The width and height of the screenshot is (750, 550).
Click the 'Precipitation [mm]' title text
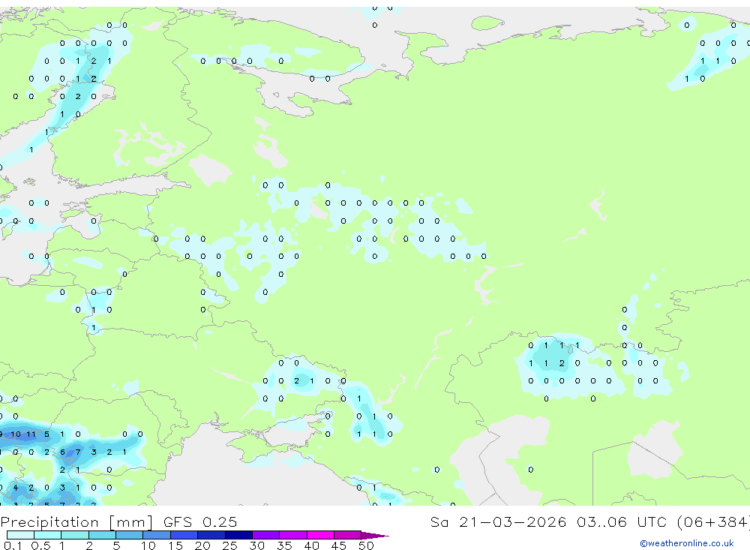(76, 522)
